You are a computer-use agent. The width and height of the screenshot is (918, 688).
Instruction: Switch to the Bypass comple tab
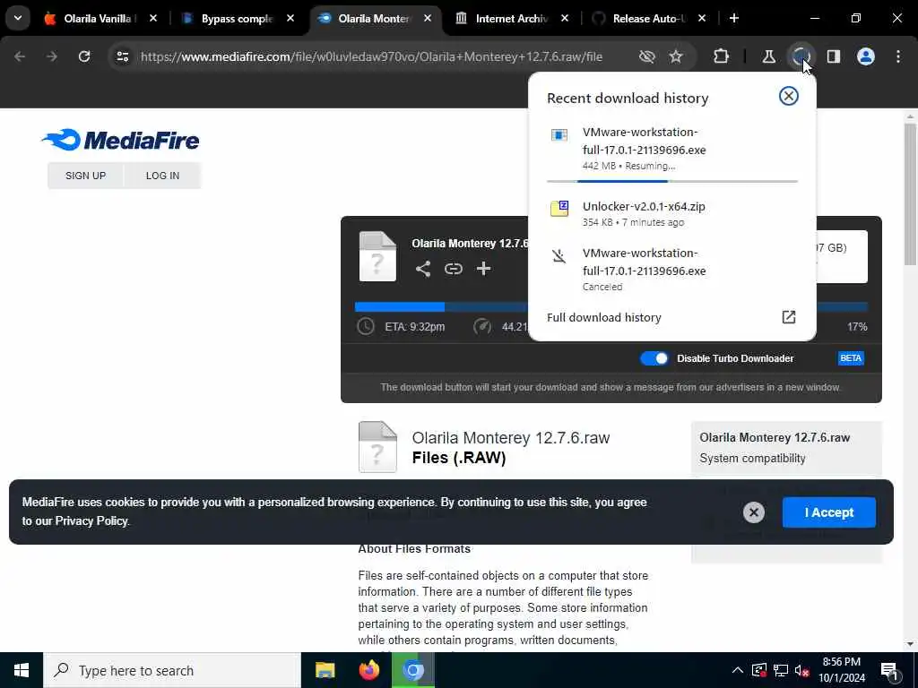click(236, 19)
